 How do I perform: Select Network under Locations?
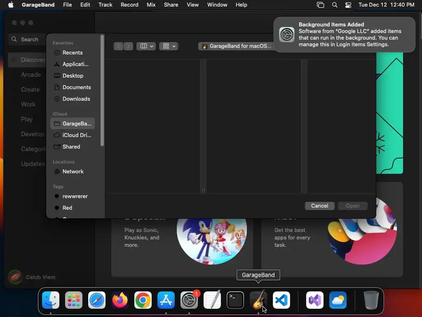click(73, 171)
